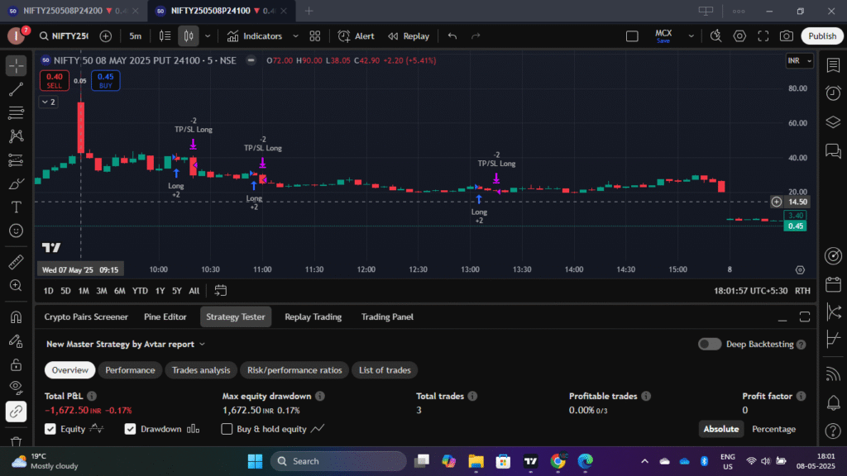Toggle magnet mode
Image resolution: width=847 pixels, height=476 pixels.
point(17,317)
